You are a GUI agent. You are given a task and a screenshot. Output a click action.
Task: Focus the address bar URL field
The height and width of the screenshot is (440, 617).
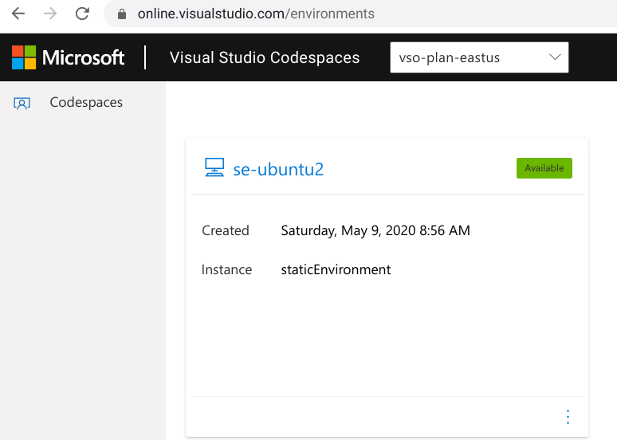coord(360,14)
